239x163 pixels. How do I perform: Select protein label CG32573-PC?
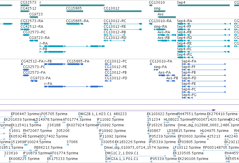coord(34,67)
